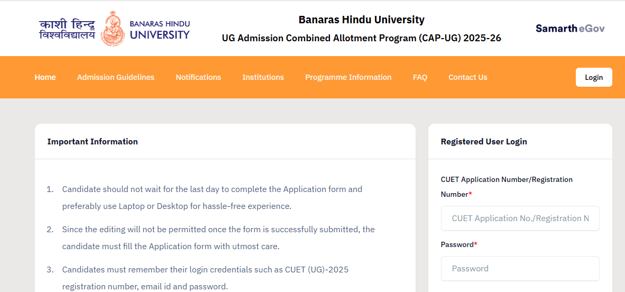Open the Institutions menu

pyautogui.click(x=263, y=77)
